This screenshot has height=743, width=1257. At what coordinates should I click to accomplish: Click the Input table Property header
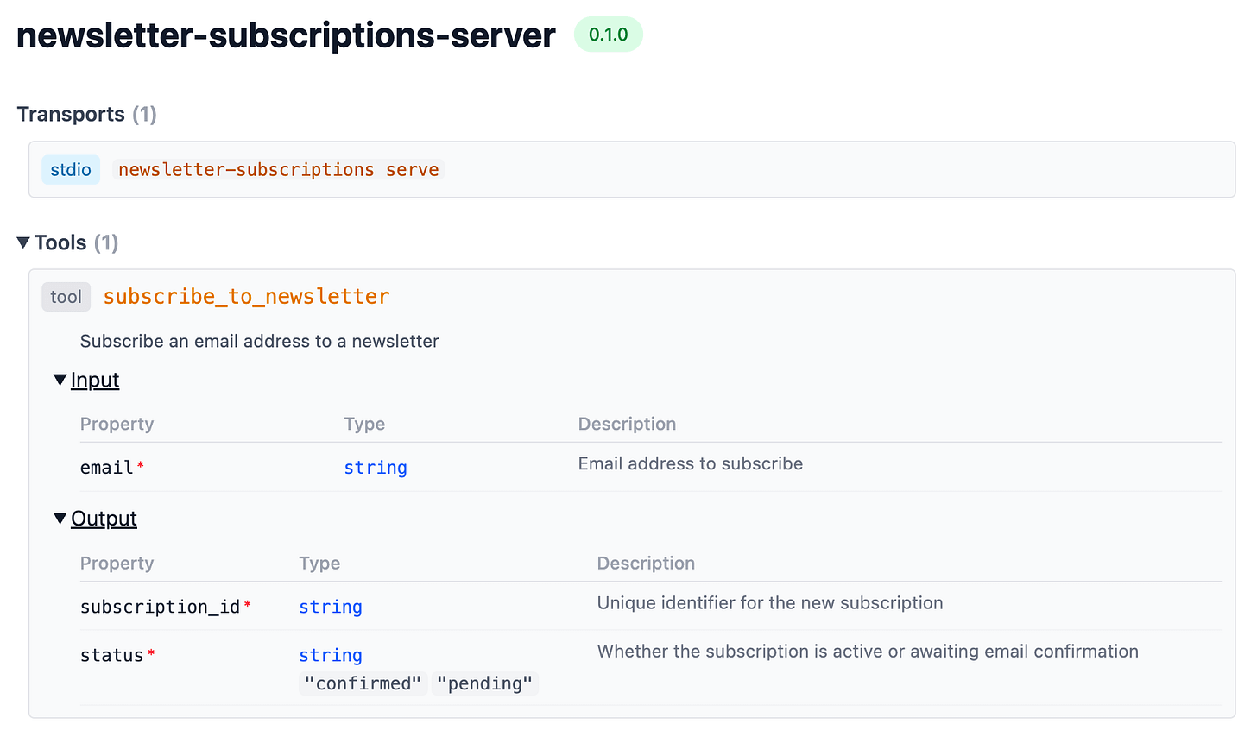click(x=117, y=425)
